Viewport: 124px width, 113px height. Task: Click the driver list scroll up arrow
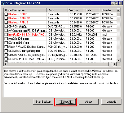click(118, 10)
